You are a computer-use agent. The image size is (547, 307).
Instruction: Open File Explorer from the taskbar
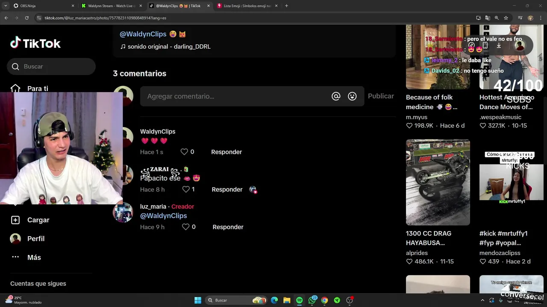pyautogui.click(x=287, y=300)
